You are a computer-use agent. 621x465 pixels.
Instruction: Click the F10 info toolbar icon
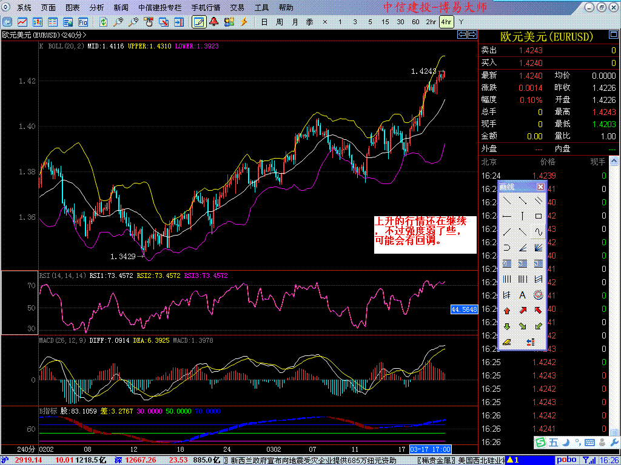click(x=82, y=22)
